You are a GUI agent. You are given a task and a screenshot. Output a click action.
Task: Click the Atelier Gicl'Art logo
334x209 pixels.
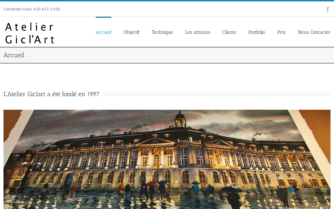[30, 33]
